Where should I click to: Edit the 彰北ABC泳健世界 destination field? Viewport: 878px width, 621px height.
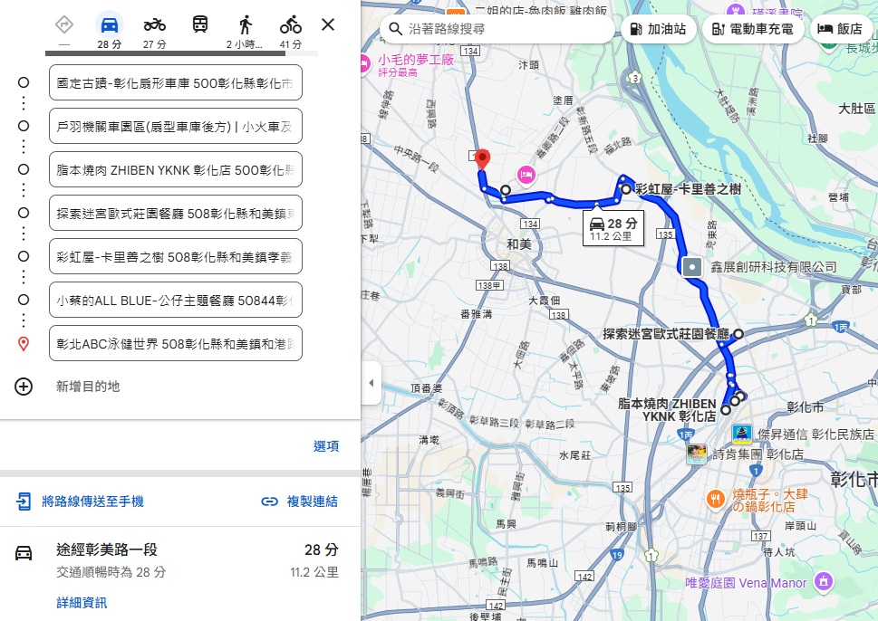pos(175,343)
